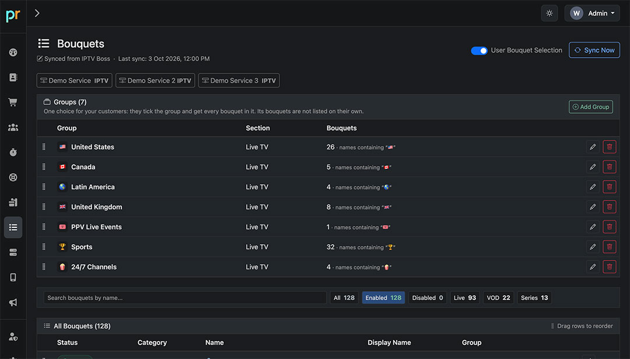Open the servers sidebar icon
This screenshot has width=630, height=359.
click(x=13, y=252)
